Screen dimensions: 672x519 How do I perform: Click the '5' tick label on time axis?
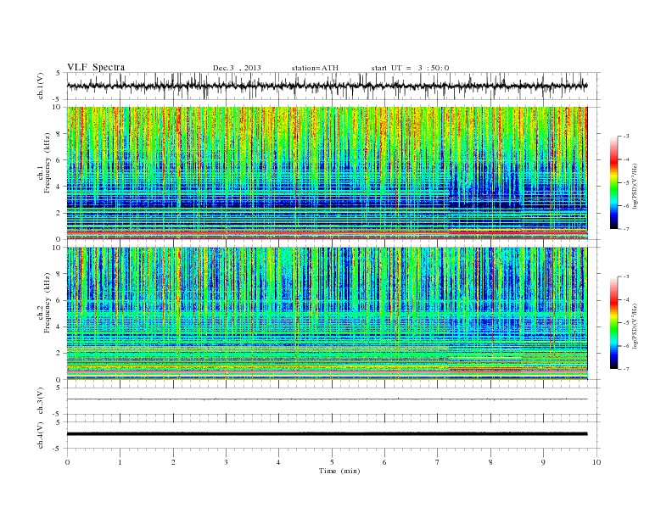[332, 462]
